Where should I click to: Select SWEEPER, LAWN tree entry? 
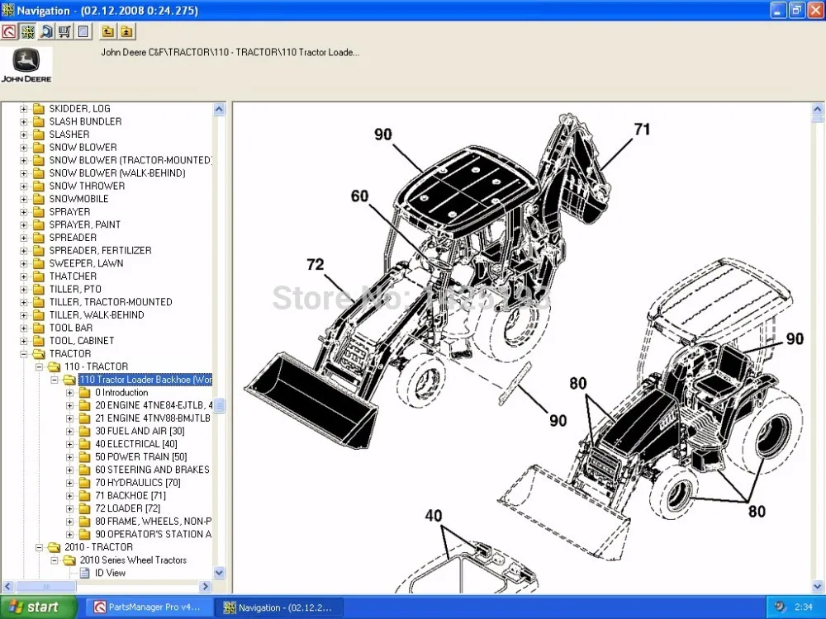click(86, 263)
